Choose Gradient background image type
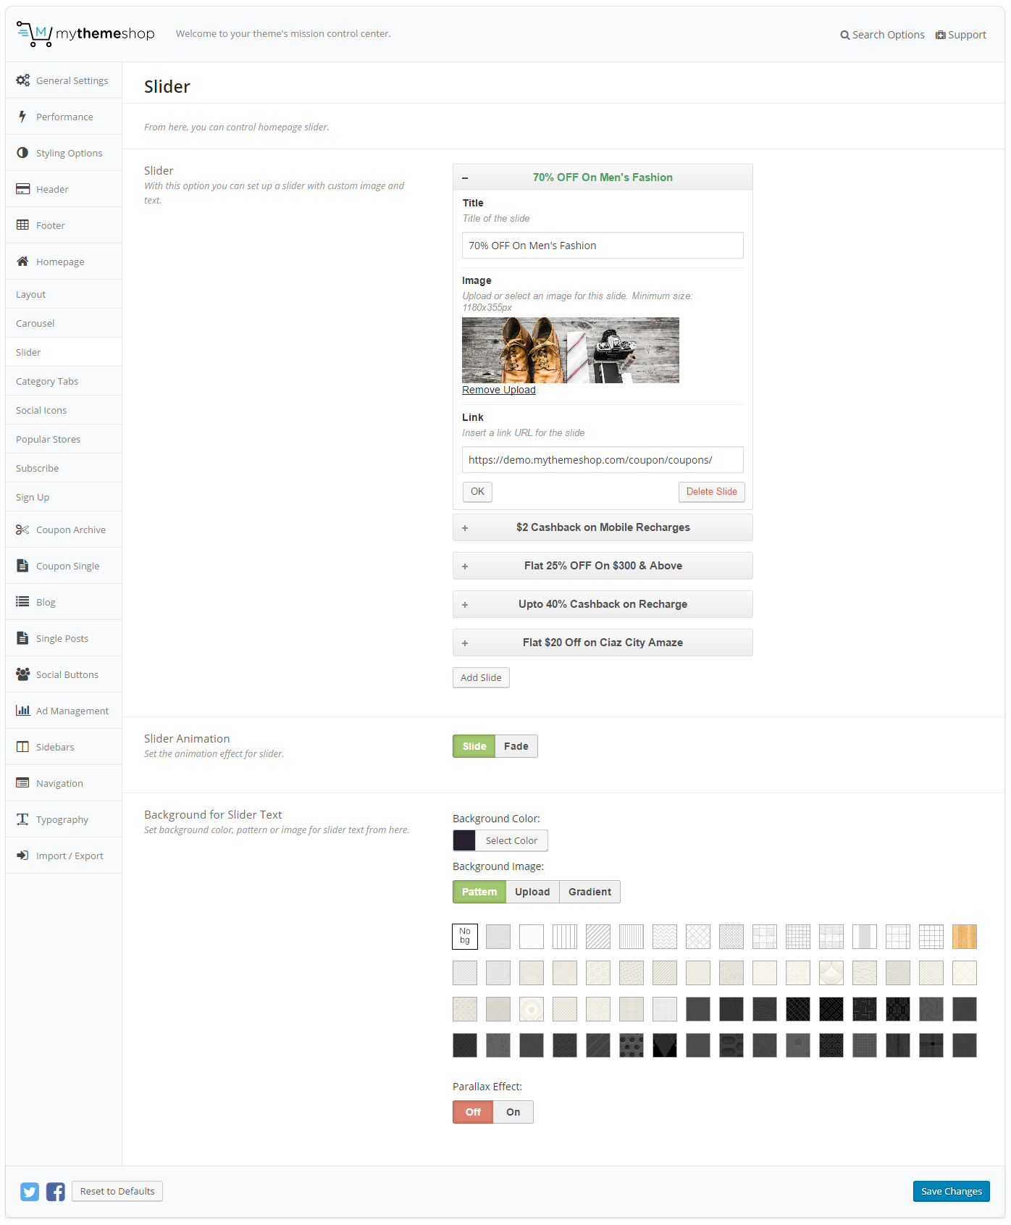This screenshot has width=1011, height=1225. click(x=590, y=892)
